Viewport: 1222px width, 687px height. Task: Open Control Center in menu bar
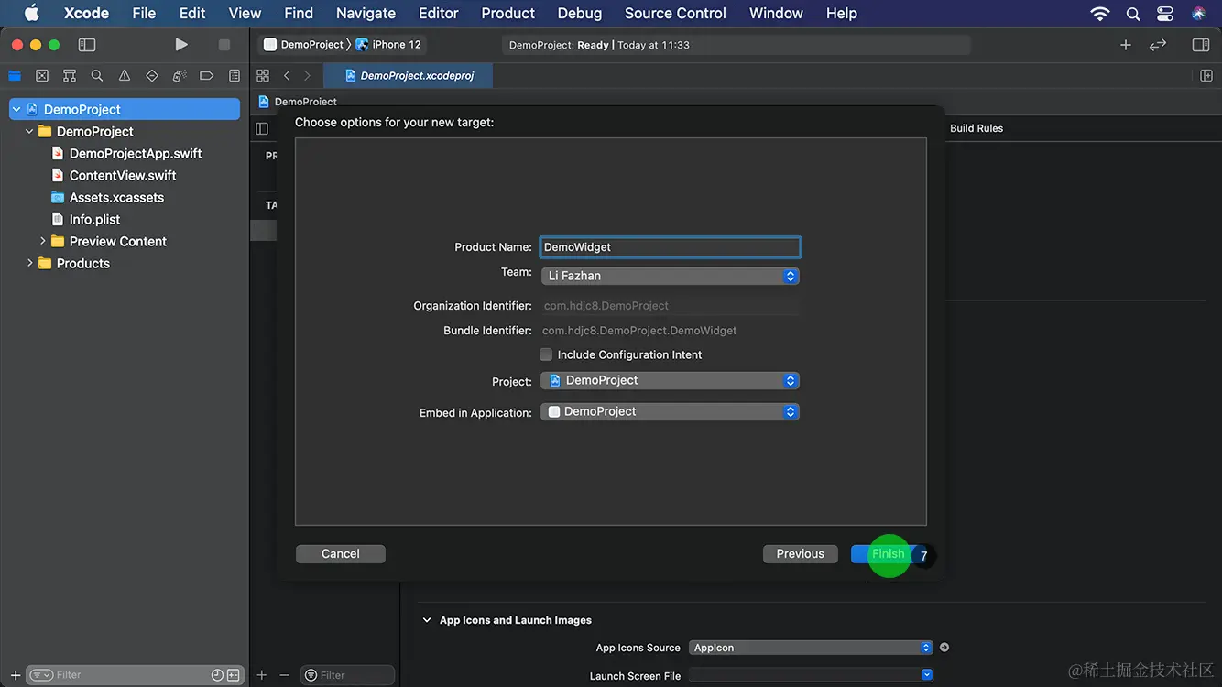pyautogui.click(x=1165, y=14)
